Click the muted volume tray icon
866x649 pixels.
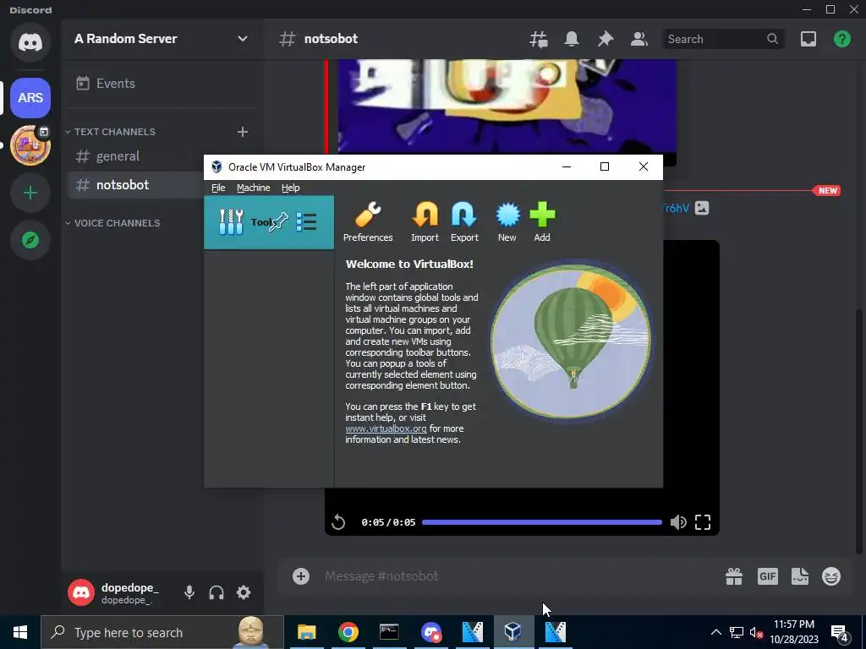(x=757, y=632)
